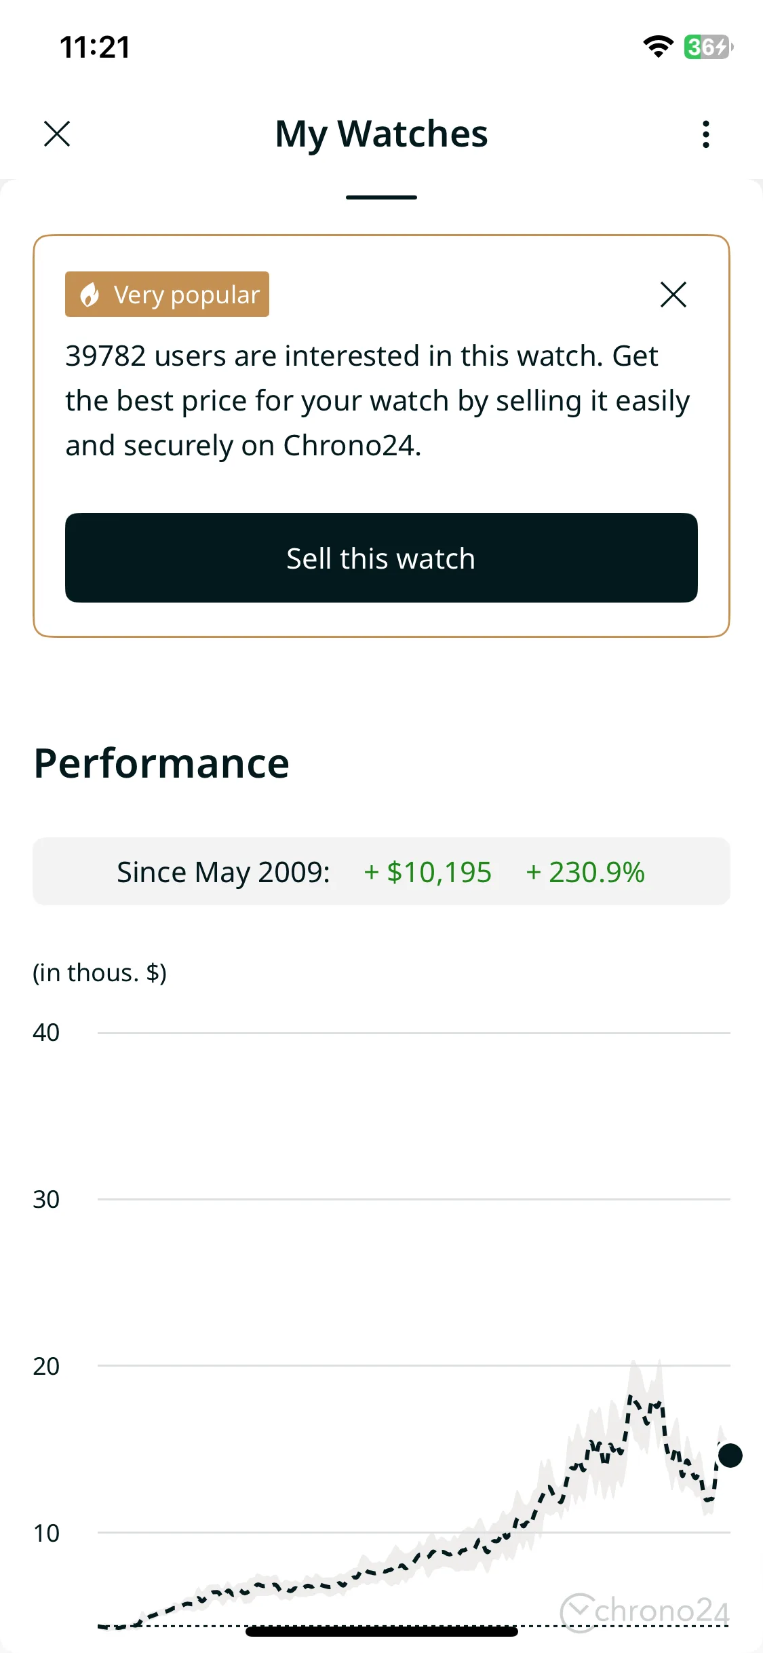Tap the battery charging indicator
The image size is (763, 1653).
[708, 47]
